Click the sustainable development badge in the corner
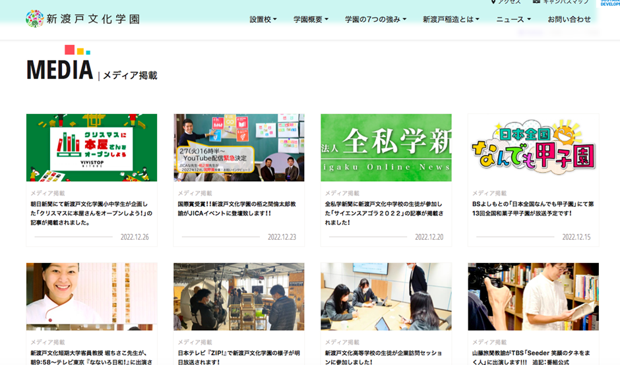 [609, 3]
